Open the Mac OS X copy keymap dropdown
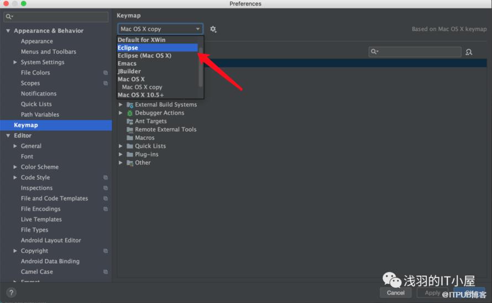Screen dimensions: 492x303 [x=160, y=29]
